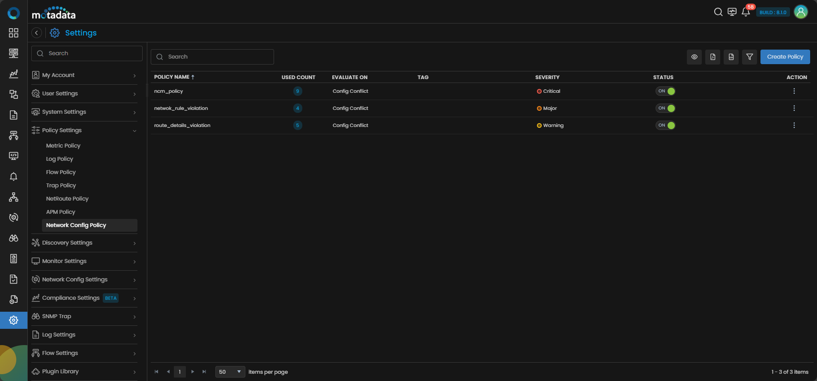
Task: Select Metric Policy menu item
Action: point(63,146)
